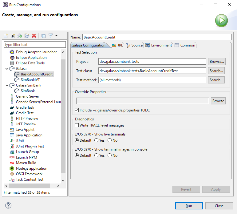
Task: Click Browse... button next to Project
Action: [217, 62]
